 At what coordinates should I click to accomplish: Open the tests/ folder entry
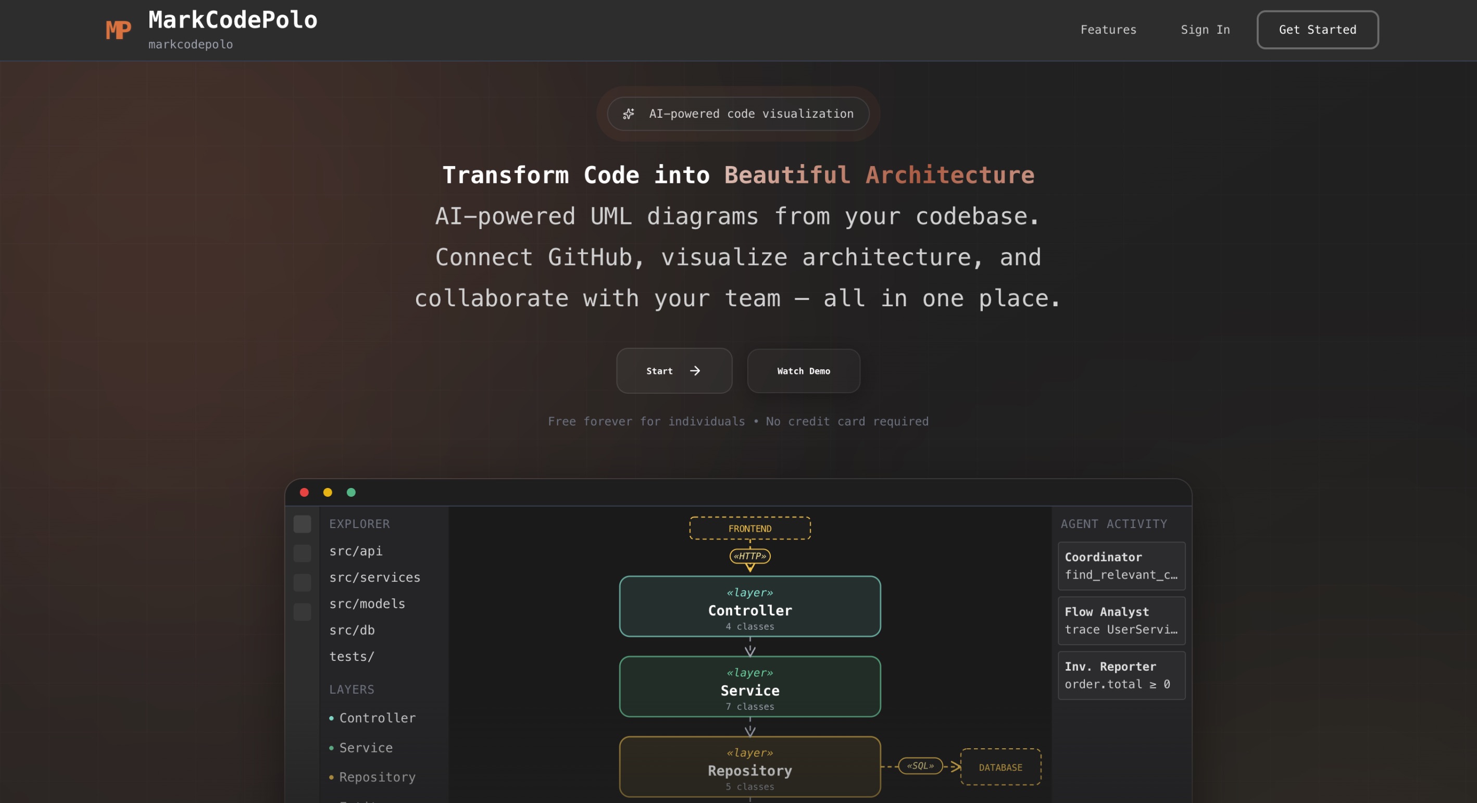click(352, 656)
